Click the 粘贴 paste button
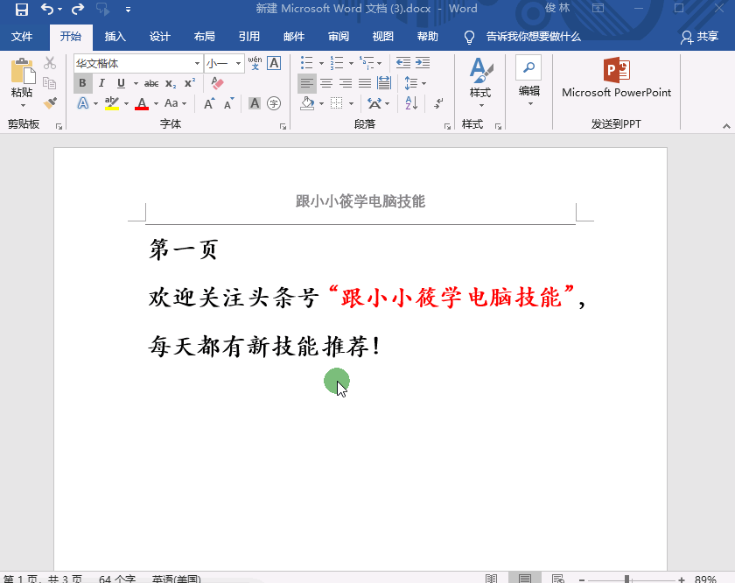735x583 pixels. (x=22, y=83)
